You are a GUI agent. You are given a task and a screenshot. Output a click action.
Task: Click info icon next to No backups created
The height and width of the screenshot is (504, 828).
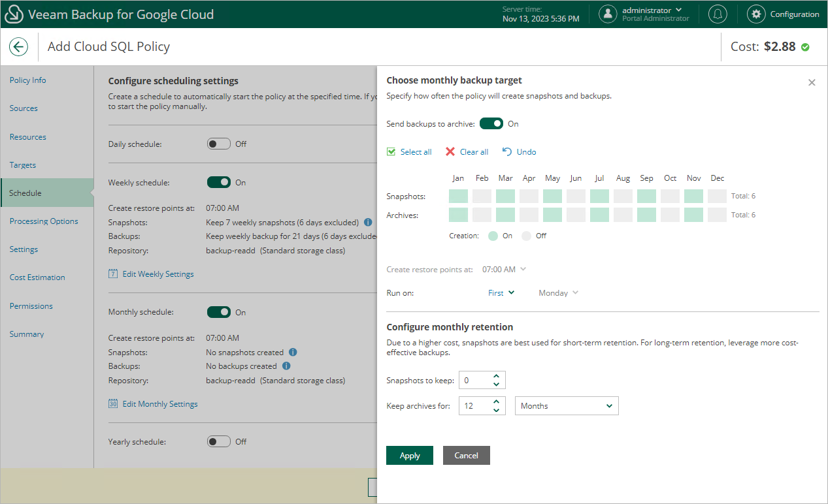[286, 366]
